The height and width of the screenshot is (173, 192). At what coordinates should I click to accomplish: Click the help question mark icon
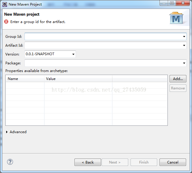[10, 162]
